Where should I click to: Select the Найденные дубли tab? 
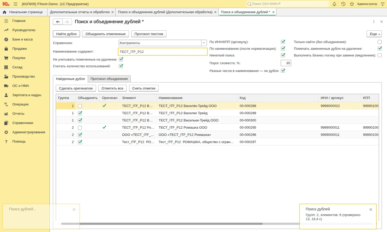(70, 79)
